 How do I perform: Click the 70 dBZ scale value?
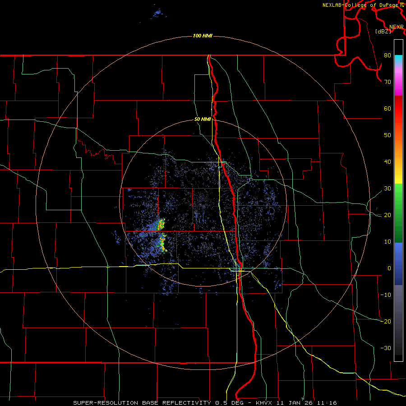coord(388,82)
